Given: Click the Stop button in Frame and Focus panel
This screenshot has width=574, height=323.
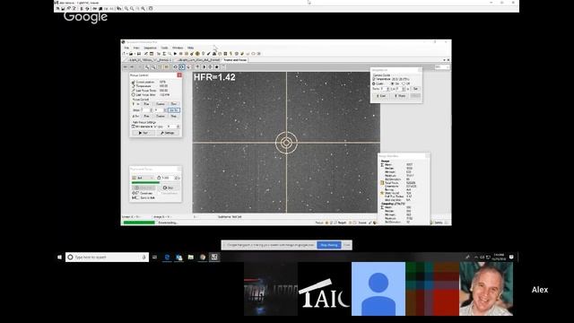Looking at the screenshot, I should point(169,188).
